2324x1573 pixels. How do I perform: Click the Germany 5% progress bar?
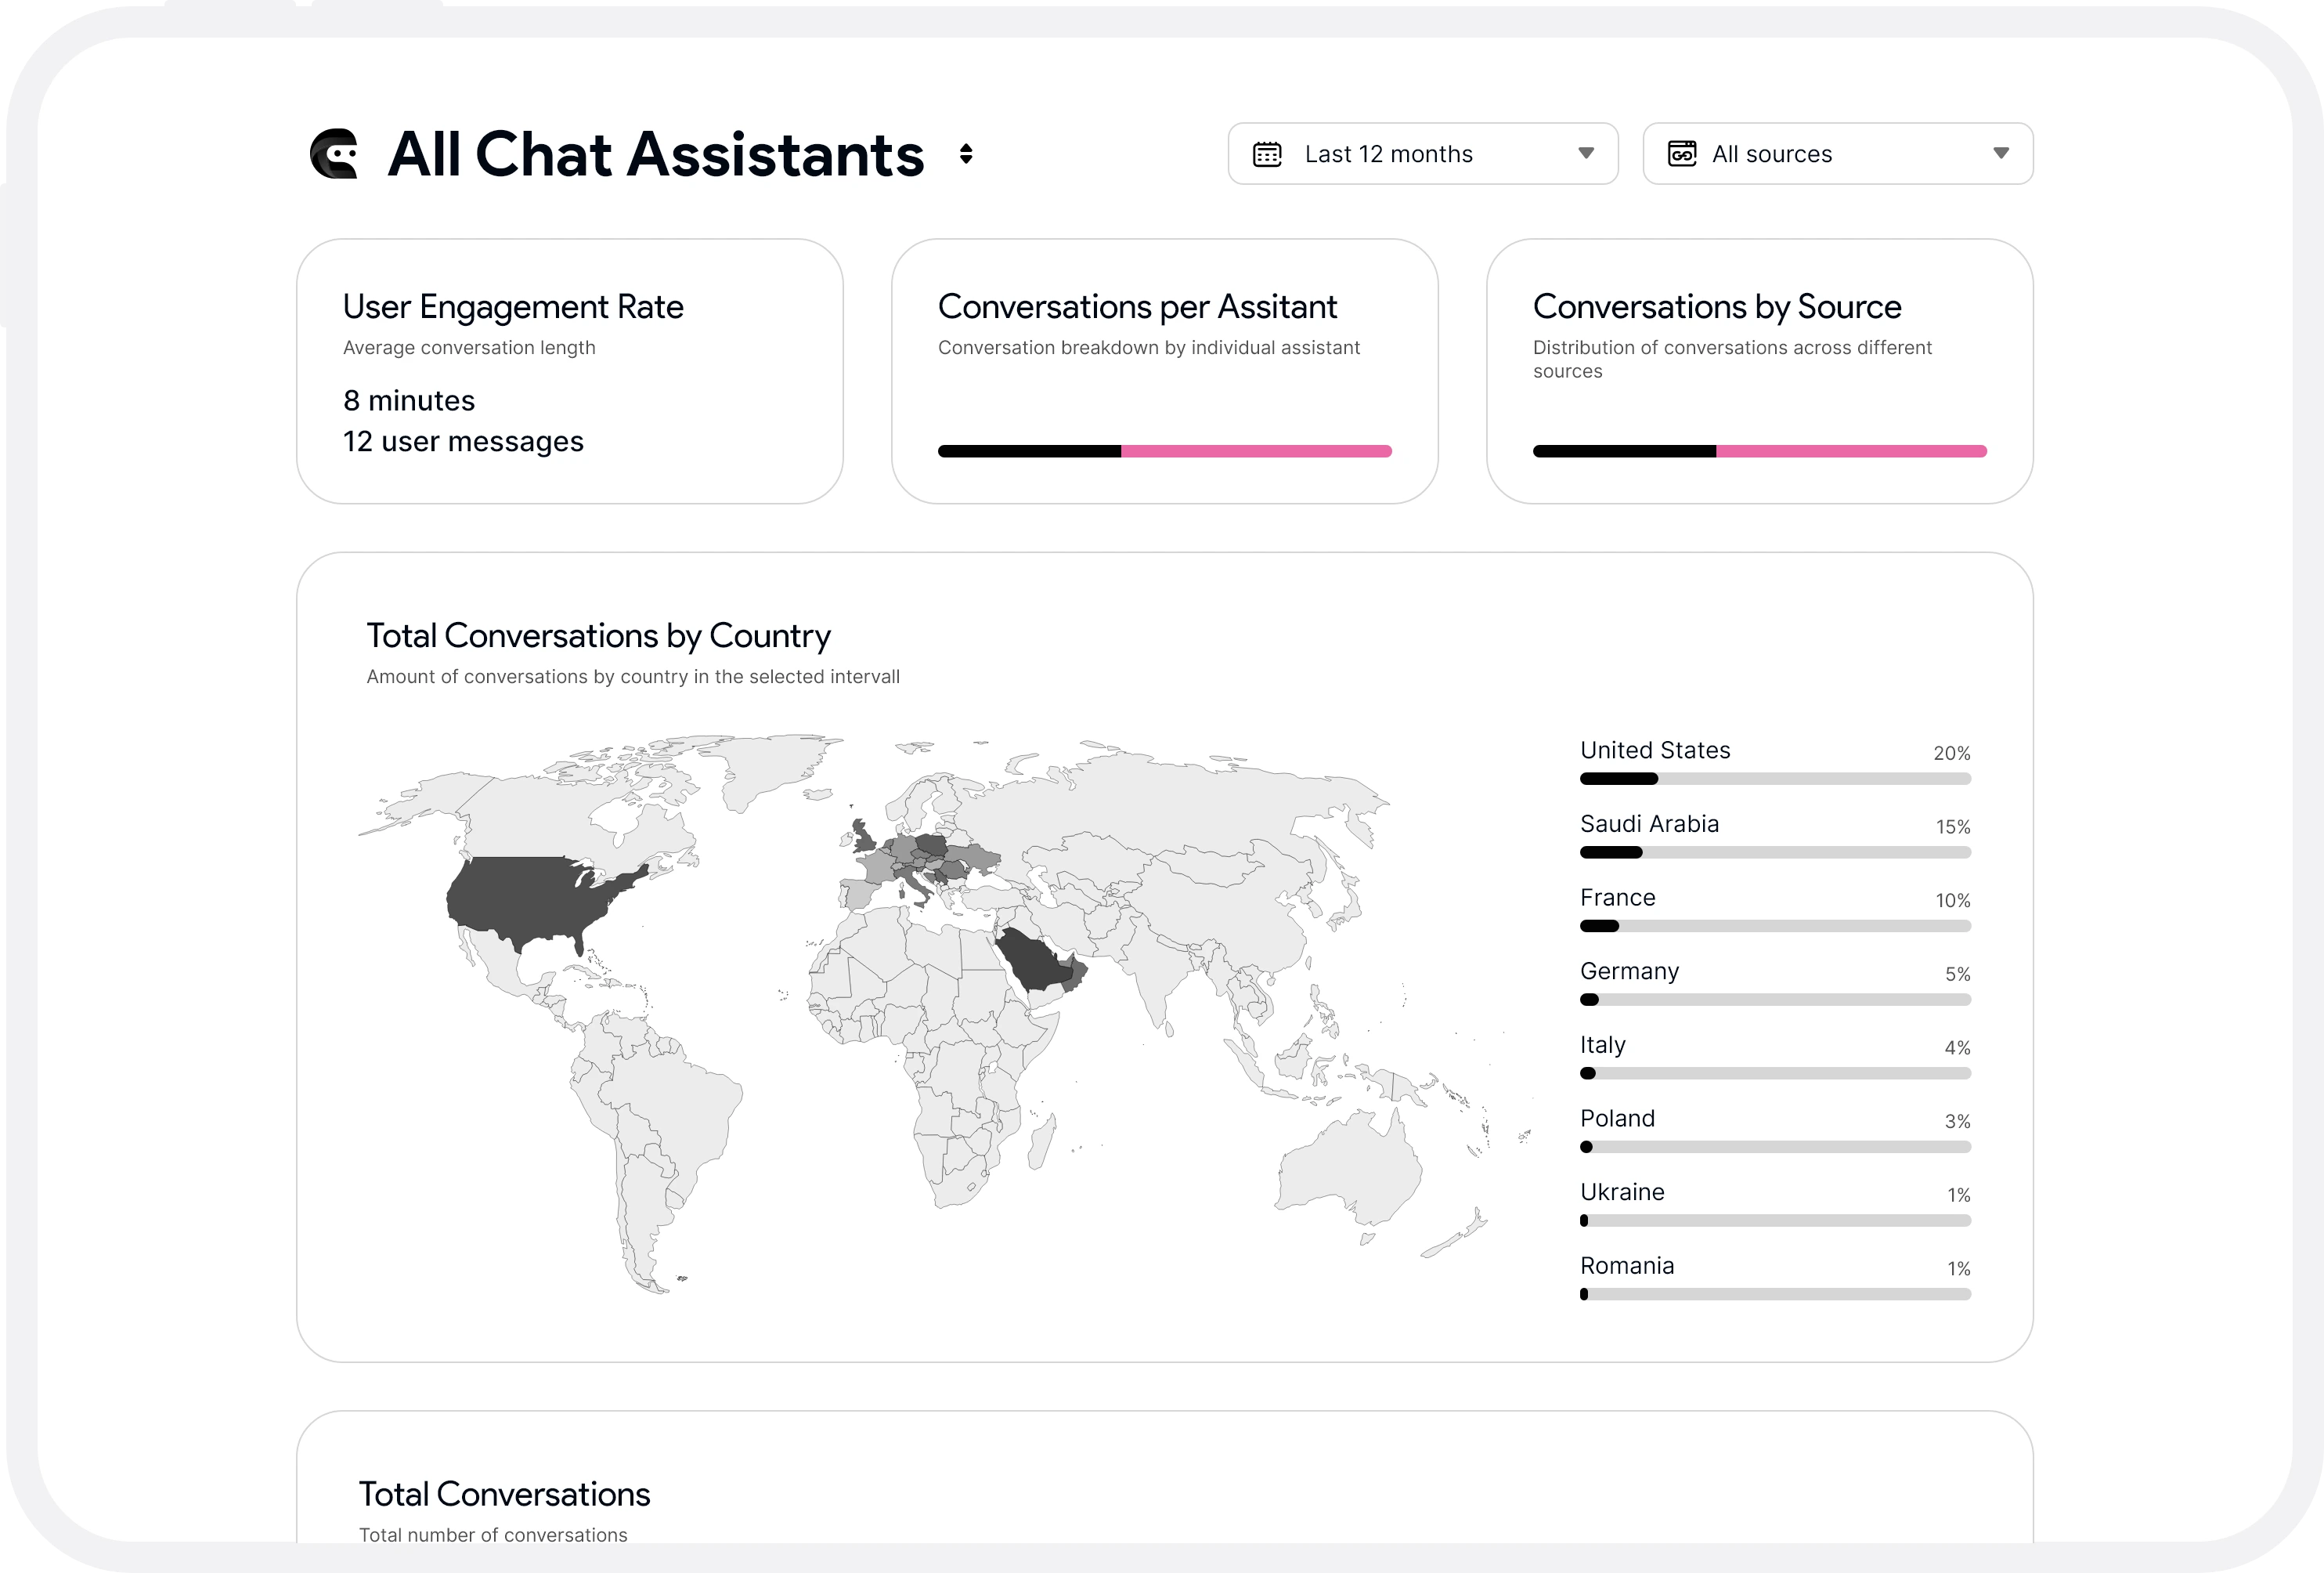coord(1775,1000)
